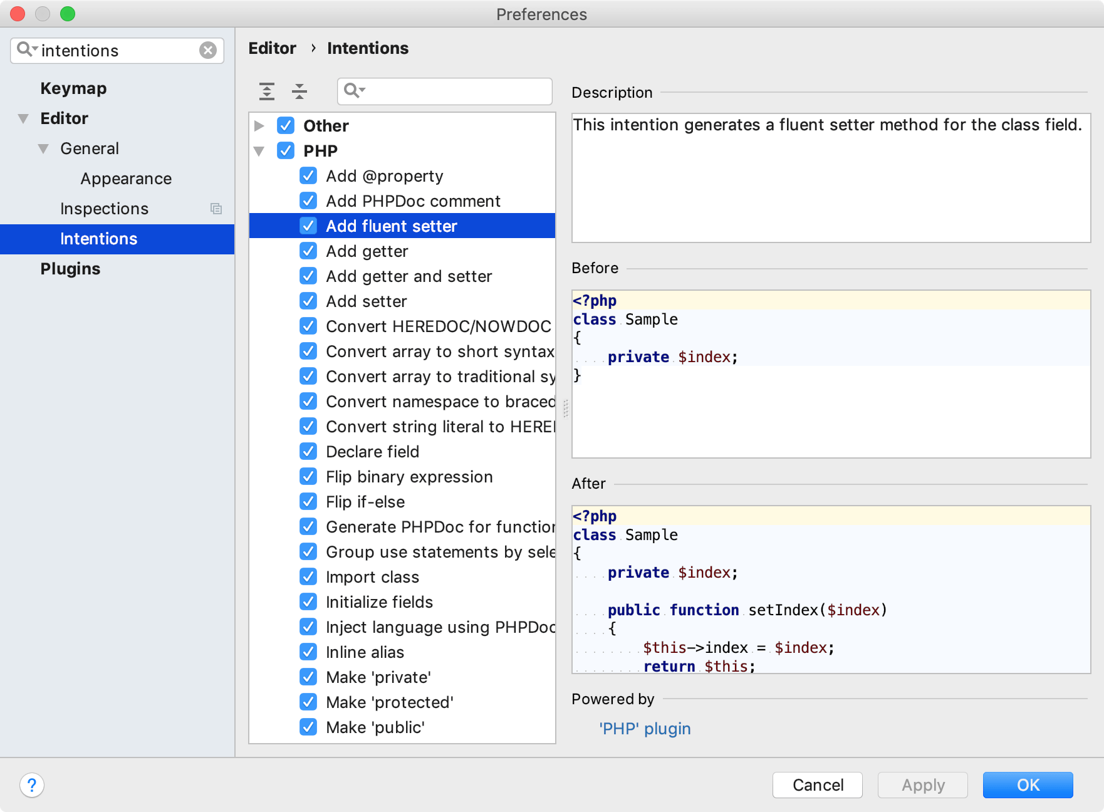Expand the Other intentions group
The image size is (1104, 812).
259,125
